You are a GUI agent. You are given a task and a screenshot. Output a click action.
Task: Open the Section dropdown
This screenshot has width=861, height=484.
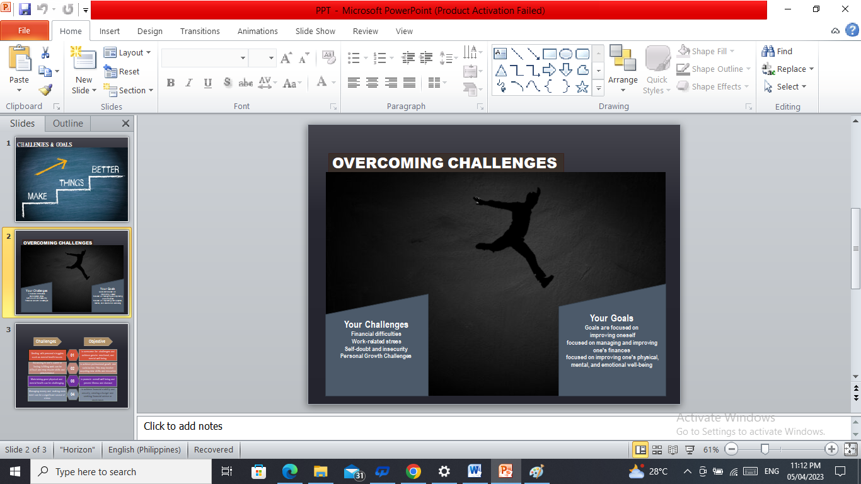pos(128,90)
